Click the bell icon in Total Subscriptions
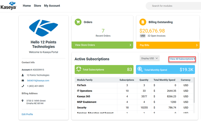Image resolution: width=201 pixels, height=121 pixels. coord(79,69)
